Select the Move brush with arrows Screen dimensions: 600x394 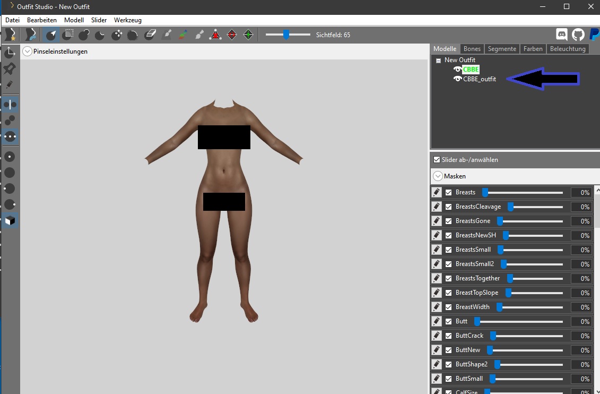[x=117, y=35]
